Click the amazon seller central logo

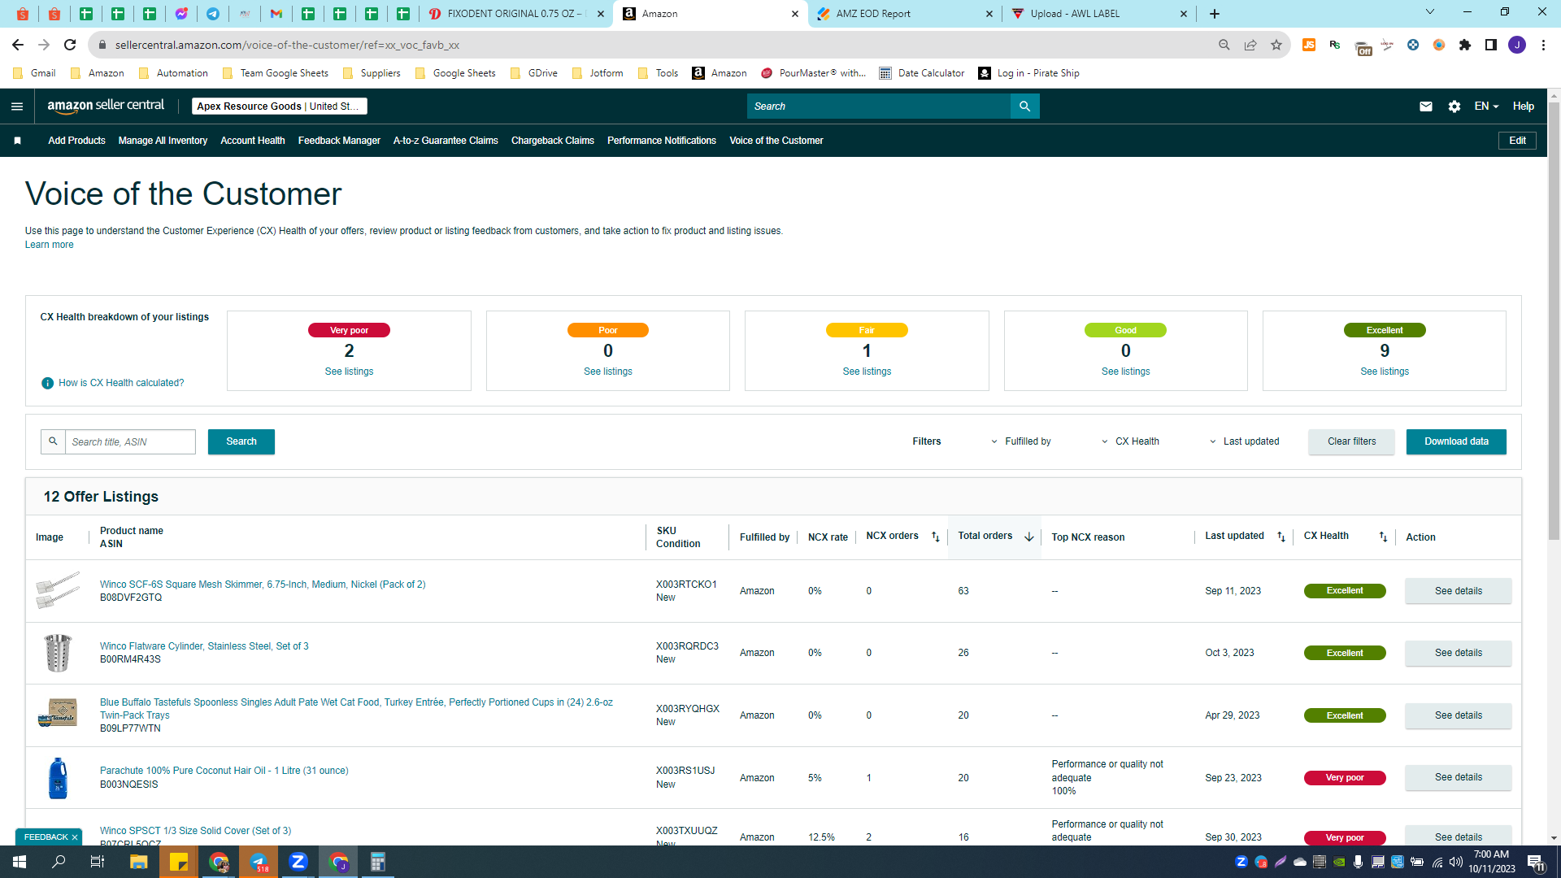click(106, 106)
